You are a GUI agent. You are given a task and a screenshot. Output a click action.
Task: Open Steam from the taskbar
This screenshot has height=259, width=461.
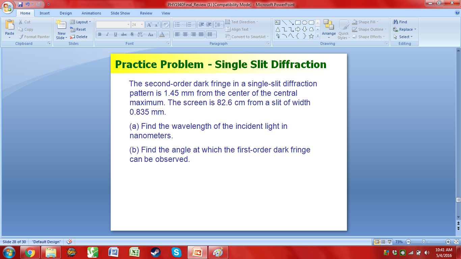(155, 252)
